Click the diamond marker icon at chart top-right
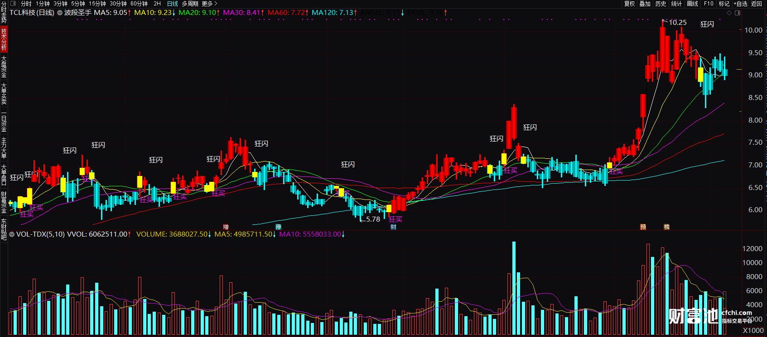 pyautogui.click(x=729, y=13)
